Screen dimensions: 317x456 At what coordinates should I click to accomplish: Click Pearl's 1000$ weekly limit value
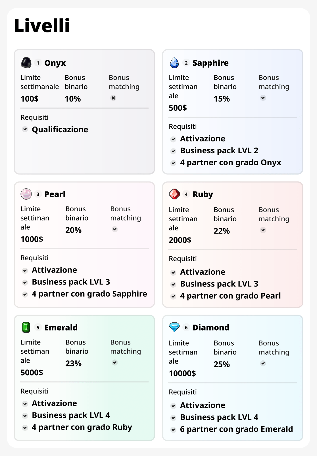click(32, 239)
